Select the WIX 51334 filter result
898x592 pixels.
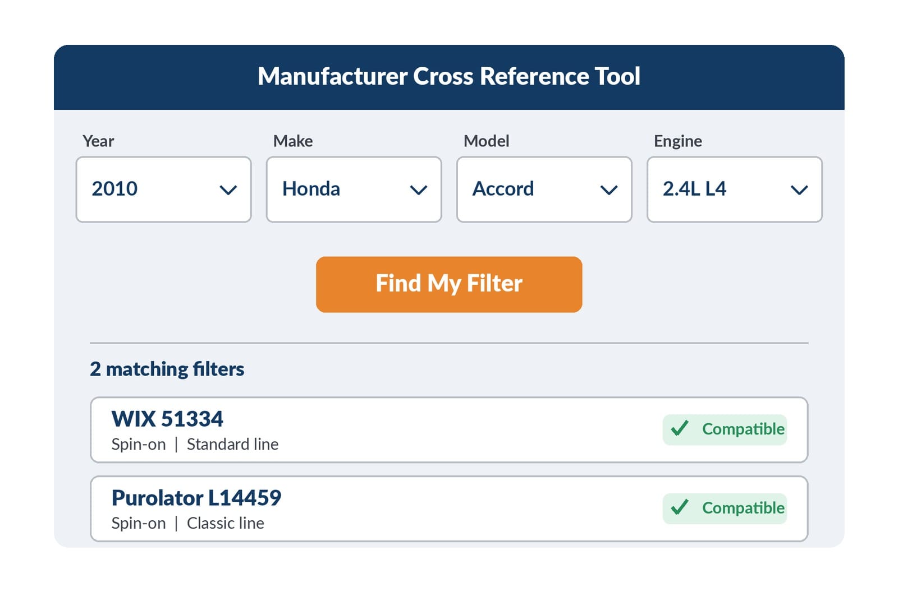tap(449, 430)
